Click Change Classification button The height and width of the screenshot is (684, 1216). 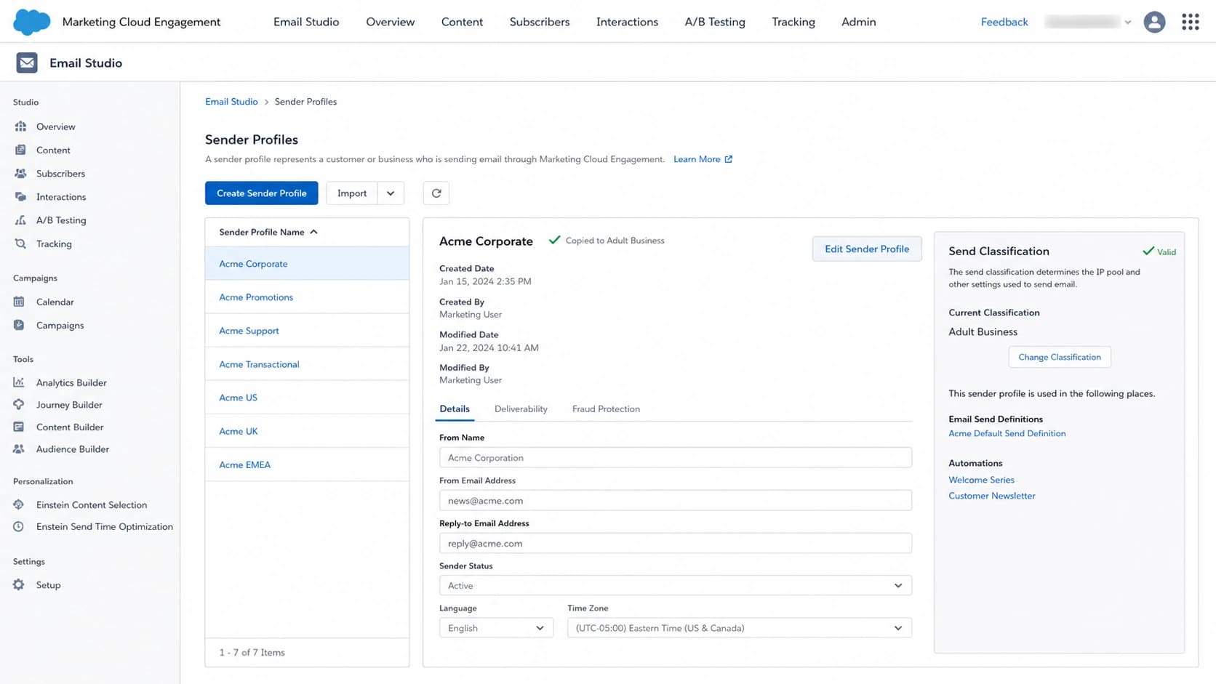1060,357
